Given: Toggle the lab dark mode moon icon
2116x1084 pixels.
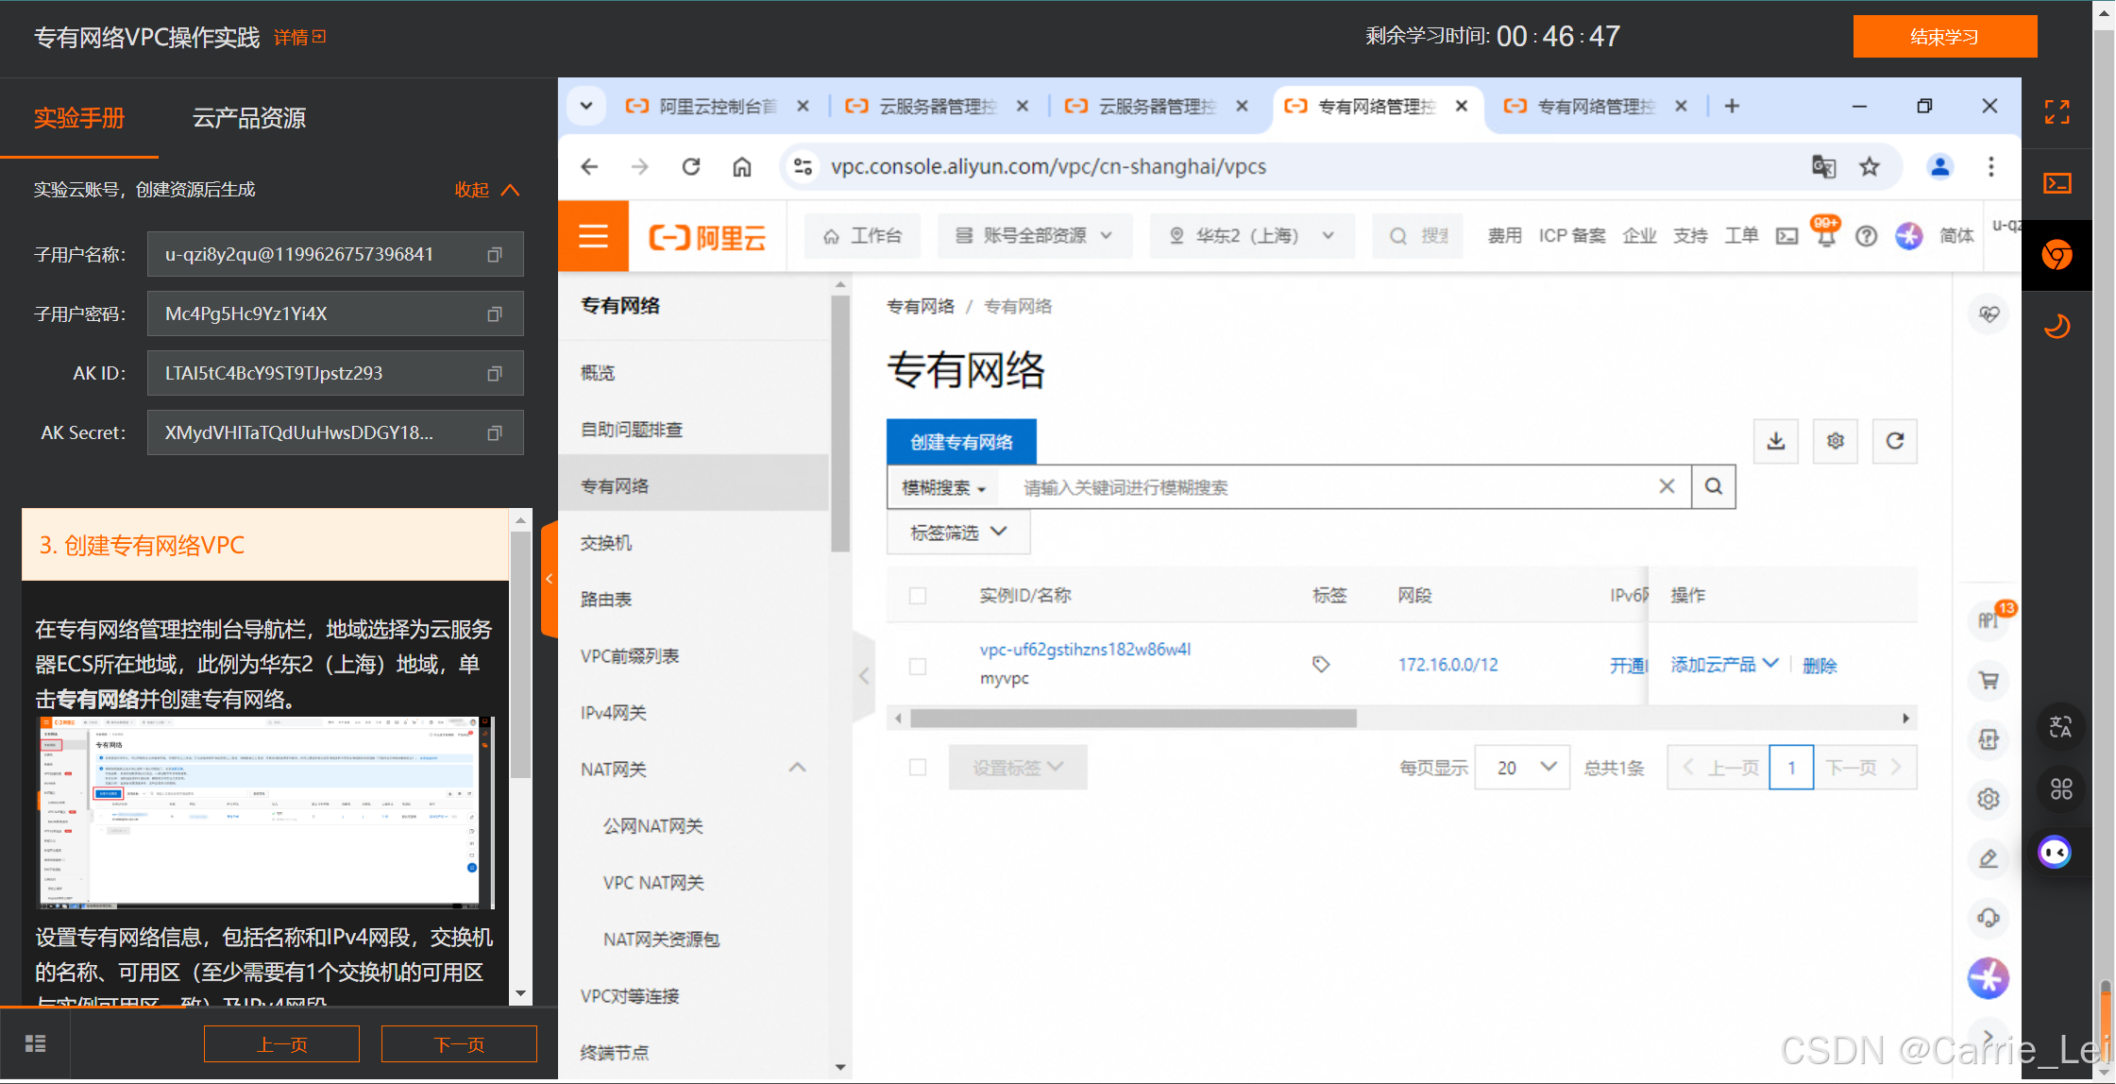Looking at the screenshot, I should coord(2057,326).
